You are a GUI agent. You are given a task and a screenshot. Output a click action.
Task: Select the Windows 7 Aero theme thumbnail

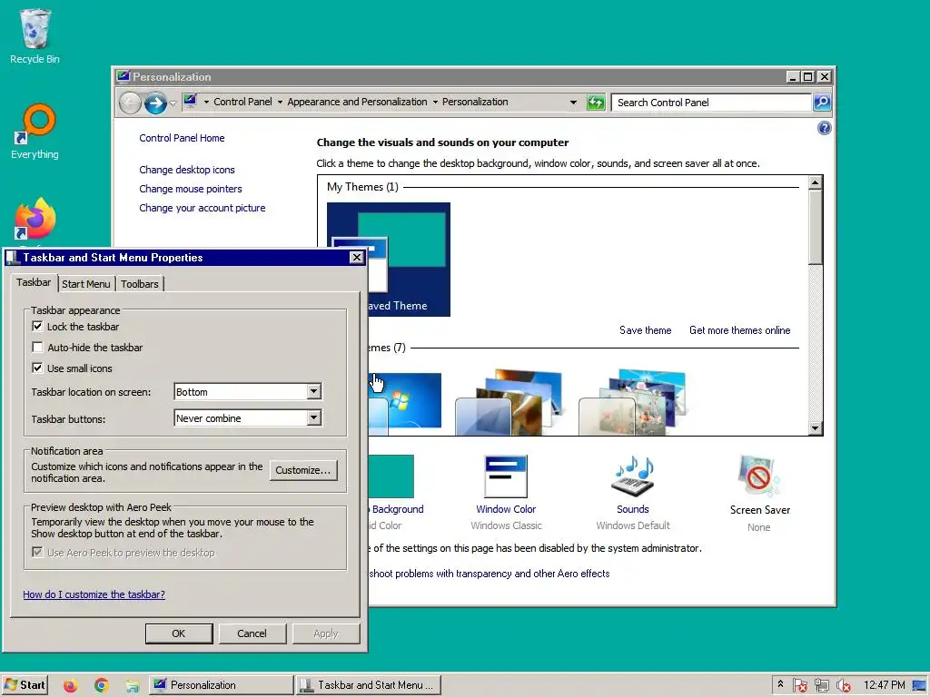[405, 400]
